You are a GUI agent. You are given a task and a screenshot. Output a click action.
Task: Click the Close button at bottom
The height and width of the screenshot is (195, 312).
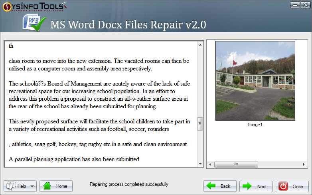tap(292, 187)
